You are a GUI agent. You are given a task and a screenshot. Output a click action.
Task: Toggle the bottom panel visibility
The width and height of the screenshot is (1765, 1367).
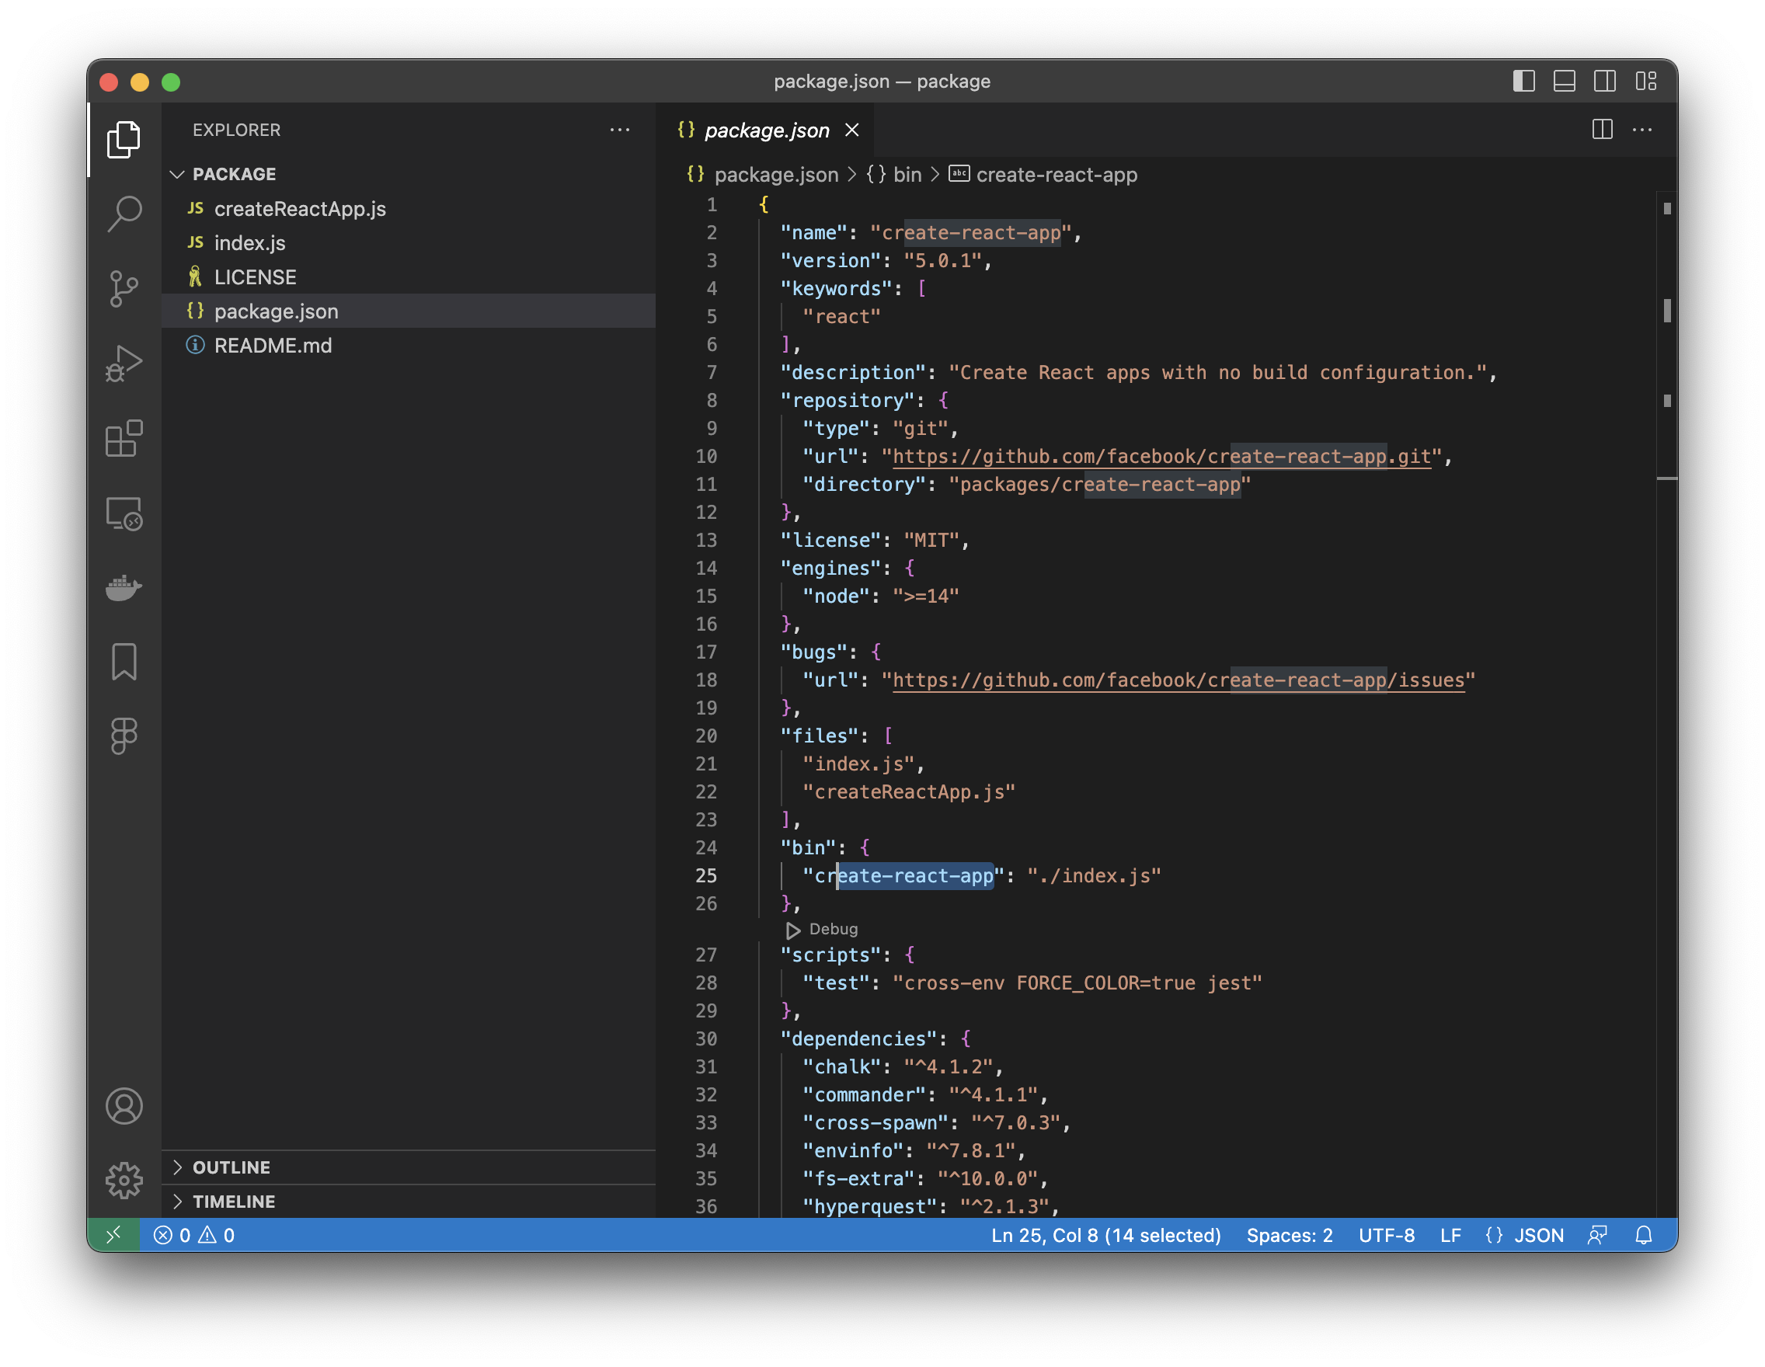1564,82
